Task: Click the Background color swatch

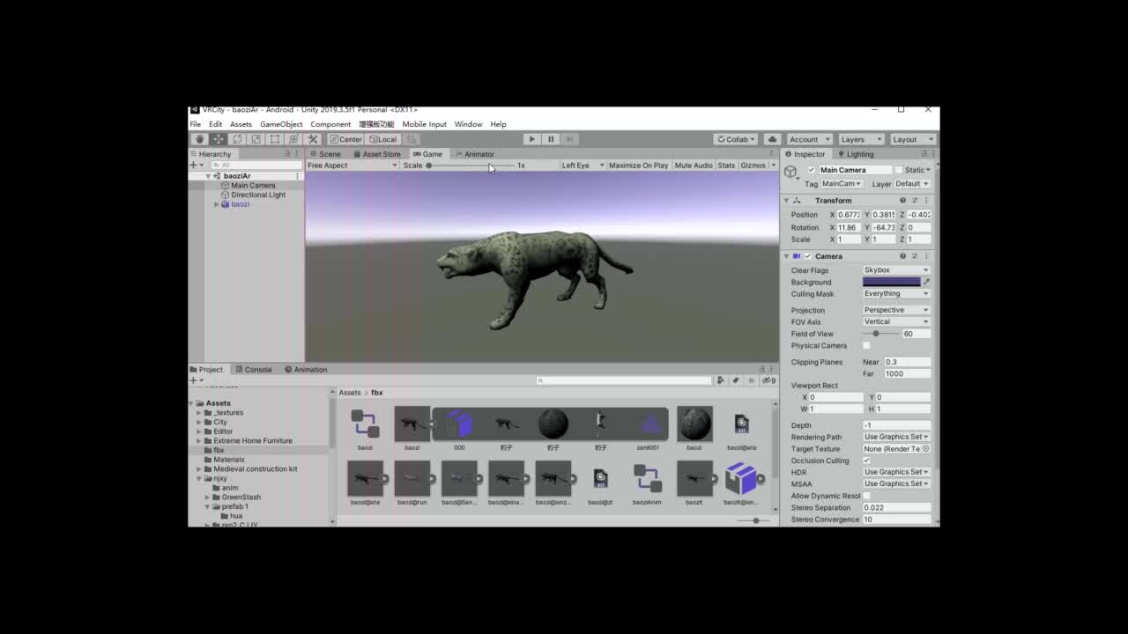Action: pos(891,282)
